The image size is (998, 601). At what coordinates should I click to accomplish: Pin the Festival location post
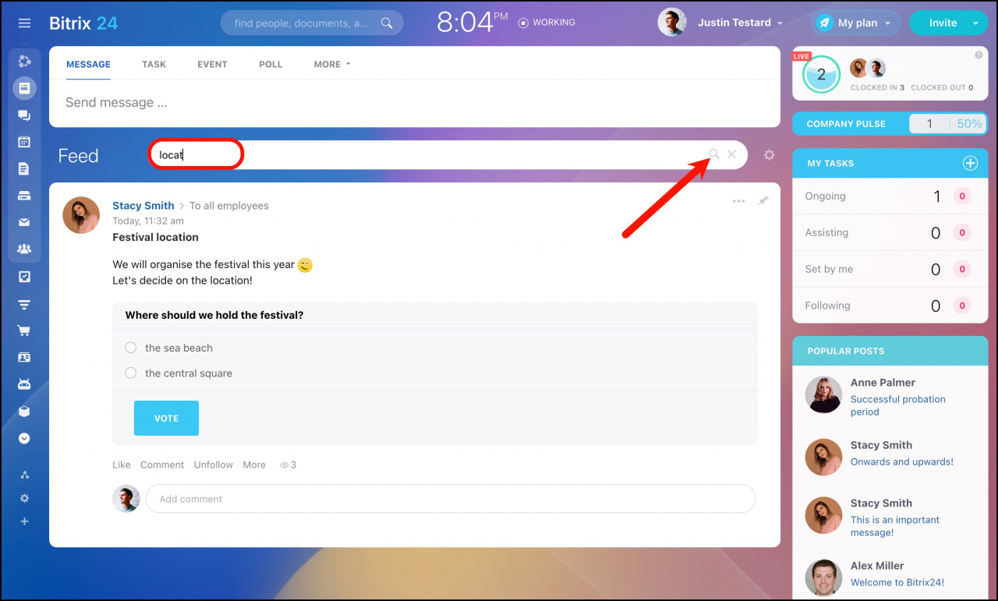pos(763,201)
